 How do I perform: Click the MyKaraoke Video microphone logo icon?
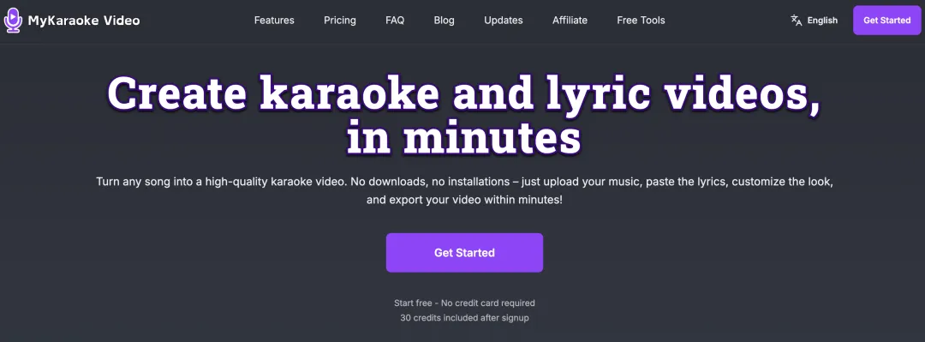pos(12,20)
